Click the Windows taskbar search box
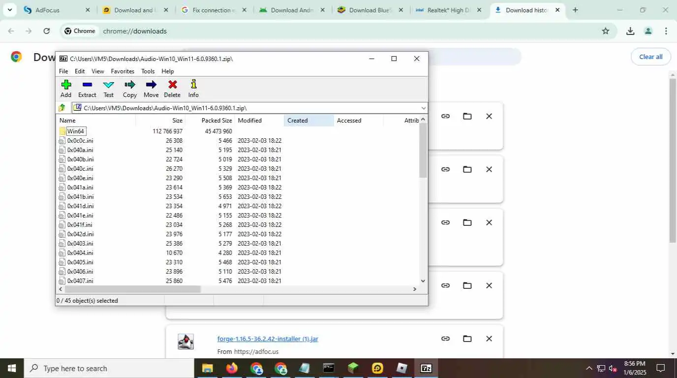This screenshot has width=677, height=378. [x=109, y=368]
